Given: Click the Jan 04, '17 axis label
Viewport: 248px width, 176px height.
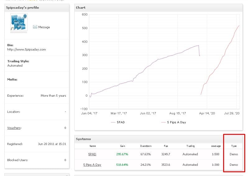Looking at the screenshot, I should pyautogui.click(x=89, y=113).
